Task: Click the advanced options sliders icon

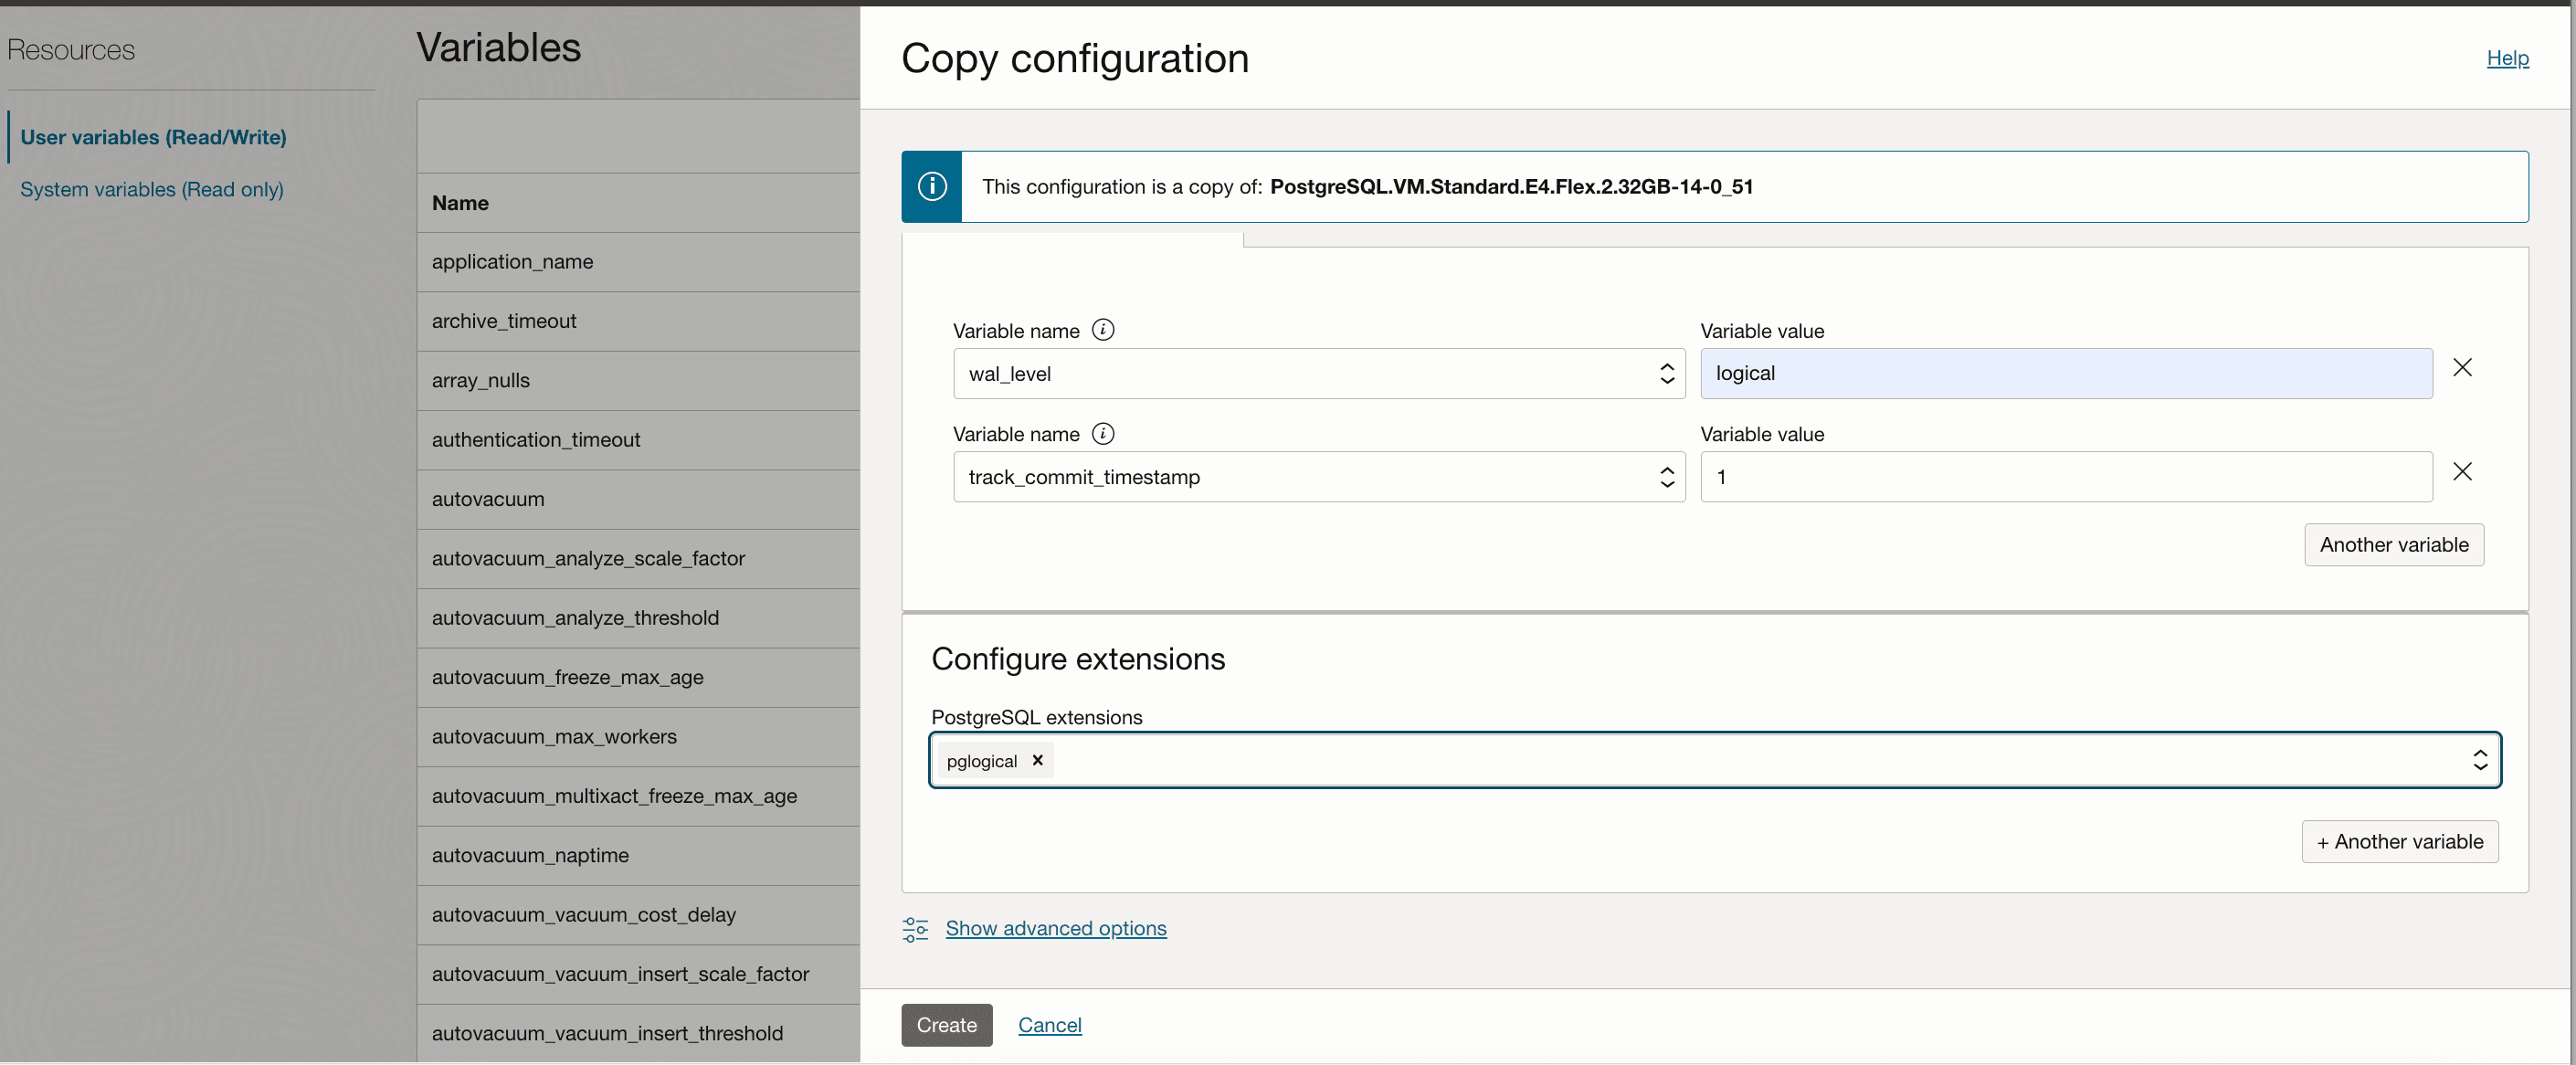Action: point(914,929)
